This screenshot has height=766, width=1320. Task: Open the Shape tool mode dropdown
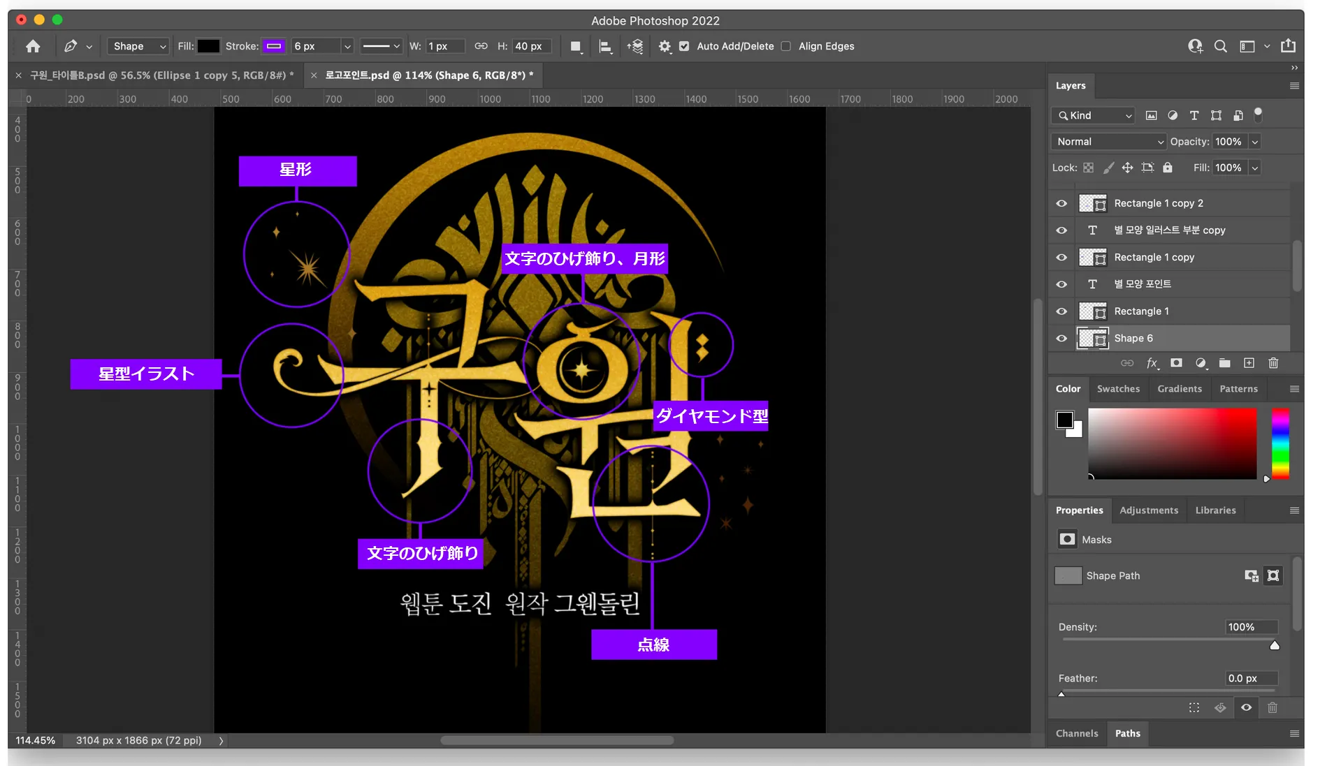[138, 46]
